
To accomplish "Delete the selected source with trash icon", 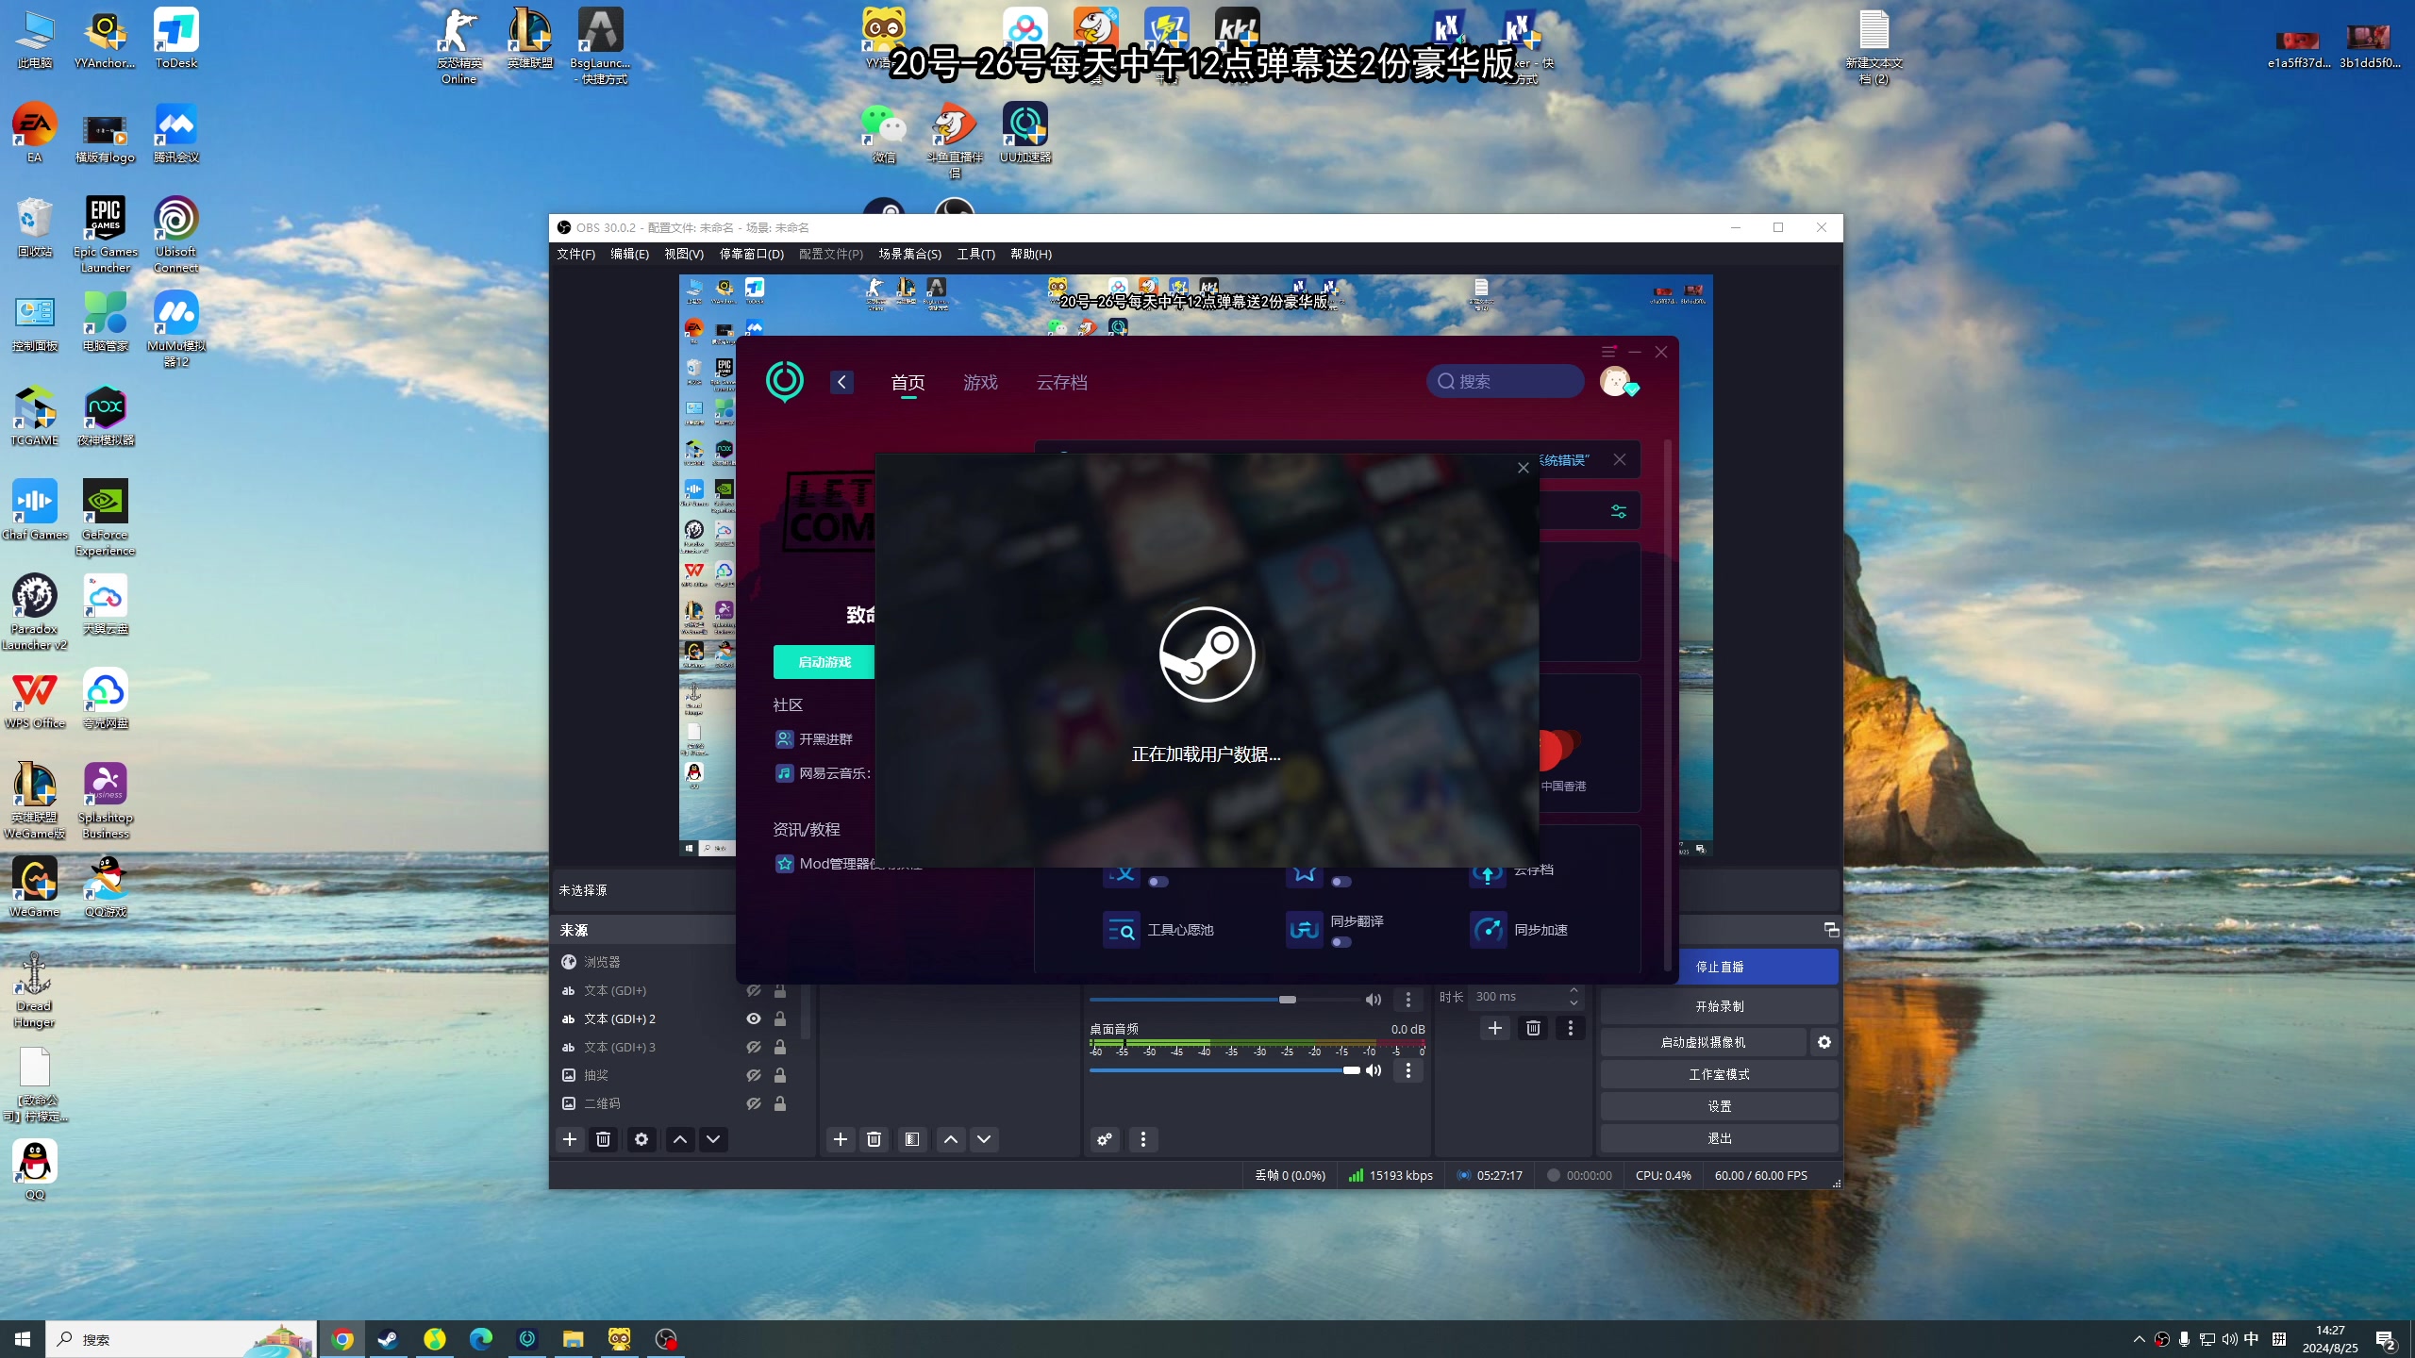I will pos(604,1139).
